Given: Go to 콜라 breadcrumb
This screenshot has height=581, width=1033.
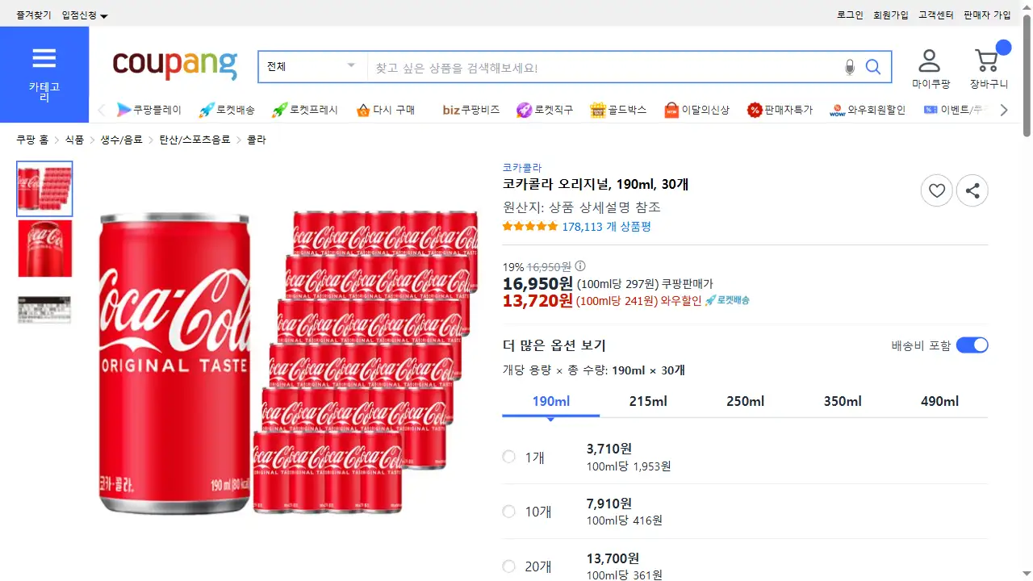Looking at the screenshot, I should [256, 140].
